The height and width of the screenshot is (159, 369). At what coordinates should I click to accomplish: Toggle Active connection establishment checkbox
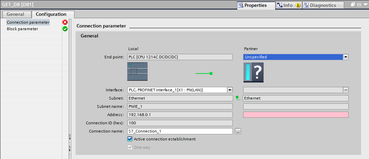[130, 139]
